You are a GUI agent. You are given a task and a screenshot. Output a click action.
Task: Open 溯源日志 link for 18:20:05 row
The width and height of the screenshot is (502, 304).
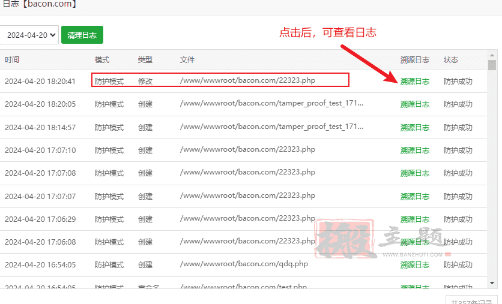click(x=414, y=104)
